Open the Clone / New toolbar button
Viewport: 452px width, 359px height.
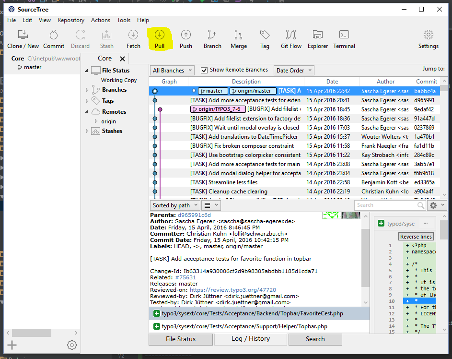23,39
